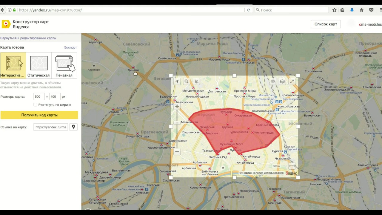
Task: Reload the page with the refresh icon
Action: tap(248, 10)
